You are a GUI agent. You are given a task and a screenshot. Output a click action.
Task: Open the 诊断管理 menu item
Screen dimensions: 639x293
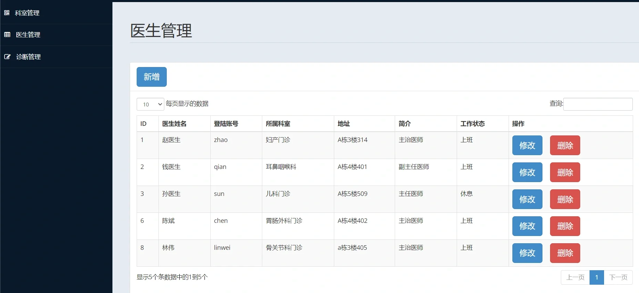[x=56, y=57]
